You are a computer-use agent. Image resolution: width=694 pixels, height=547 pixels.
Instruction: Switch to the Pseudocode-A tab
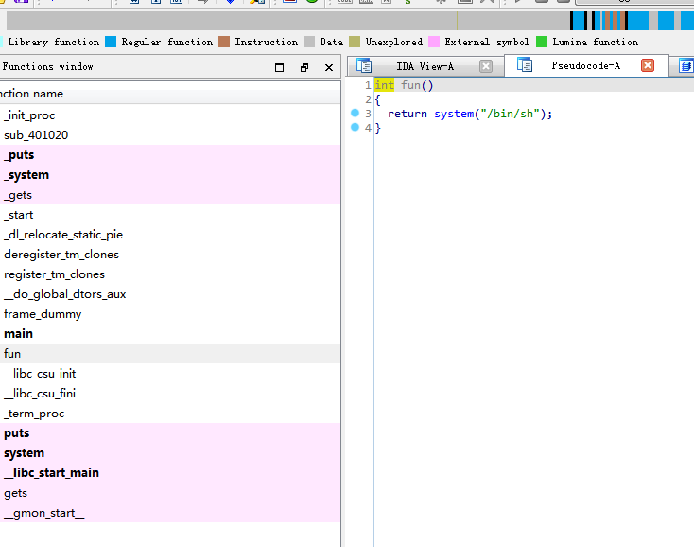coord(585,65)
